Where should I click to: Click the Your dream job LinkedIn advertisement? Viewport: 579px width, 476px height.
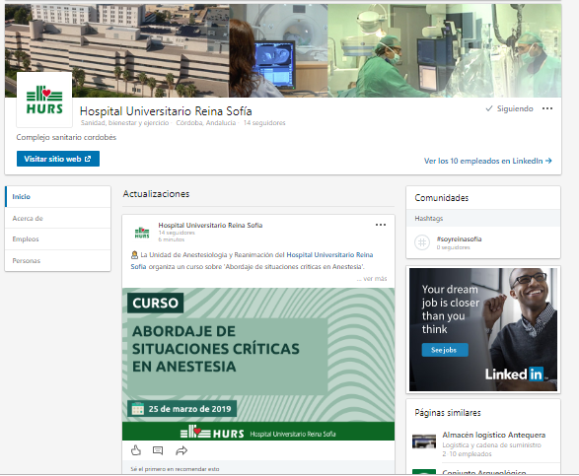pos(483,329)
